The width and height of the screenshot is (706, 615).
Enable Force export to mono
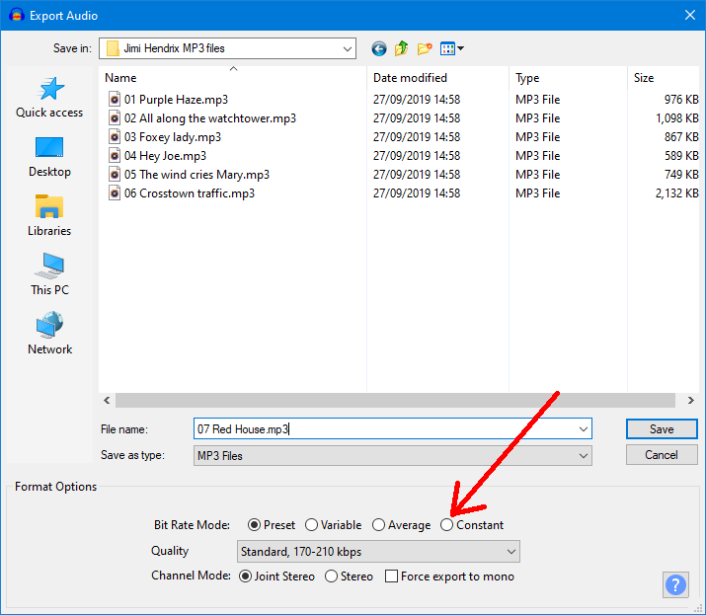point(392,577)
